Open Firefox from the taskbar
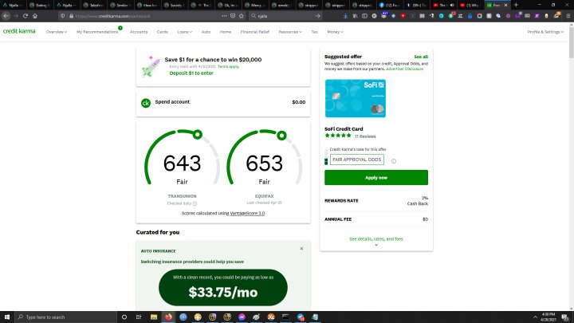 click(168, 317)
